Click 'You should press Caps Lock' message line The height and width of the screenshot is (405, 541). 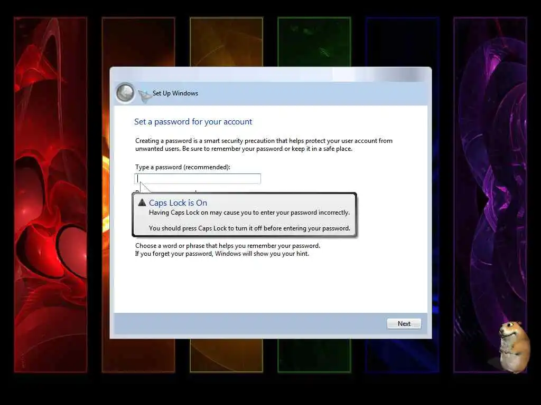249,228
